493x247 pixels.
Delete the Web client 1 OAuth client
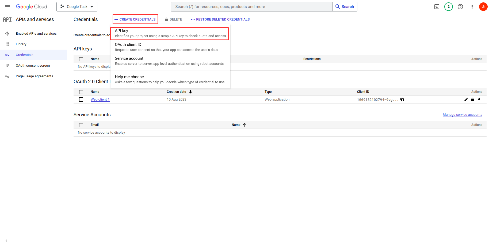pos(473,99)
